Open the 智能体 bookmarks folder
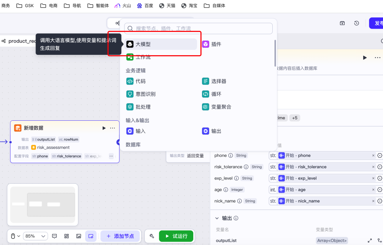 [x=98, y=6]
